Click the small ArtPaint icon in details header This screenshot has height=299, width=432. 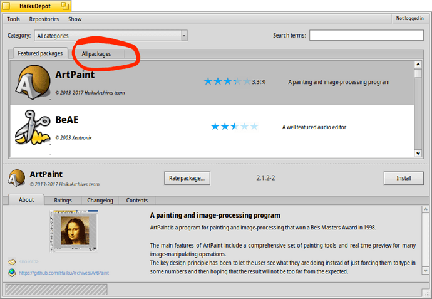[x=16, y=178]
